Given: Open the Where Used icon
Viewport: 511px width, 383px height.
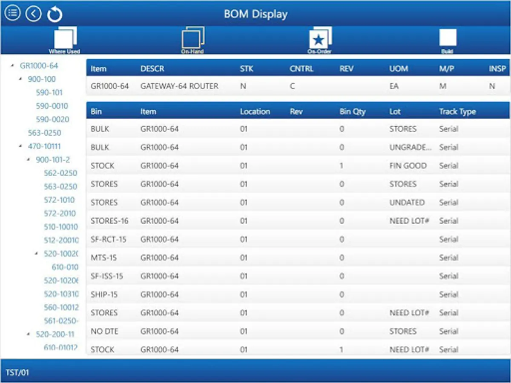Looking at the screenshot, I should [65, 40].
